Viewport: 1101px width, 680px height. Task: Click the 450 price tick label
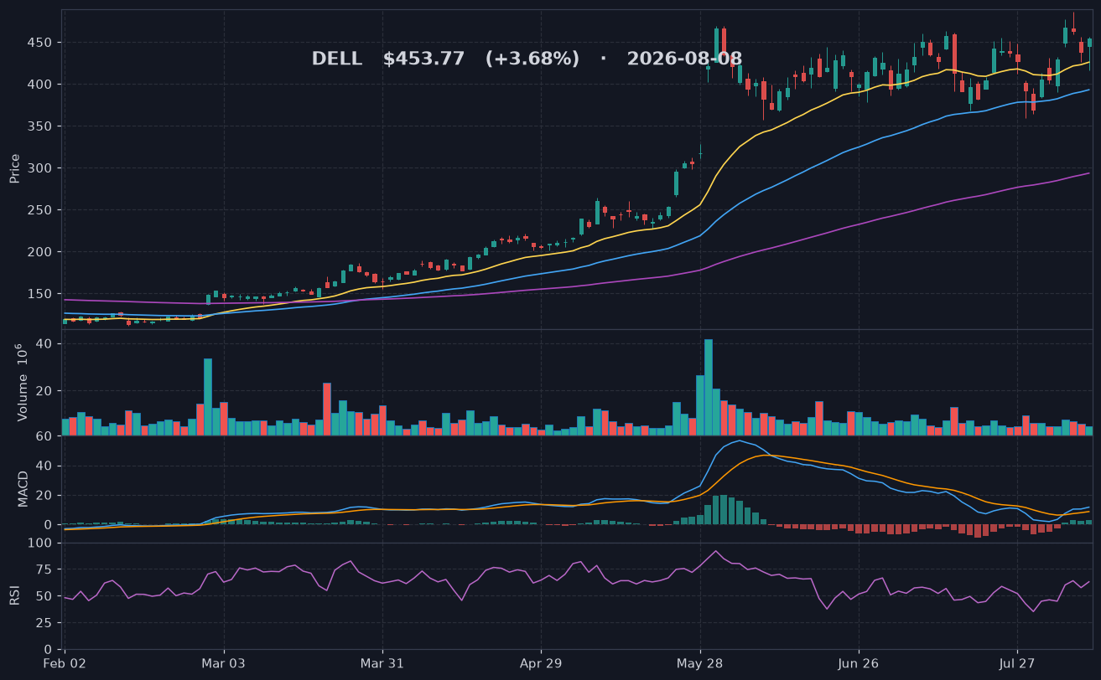39,43
